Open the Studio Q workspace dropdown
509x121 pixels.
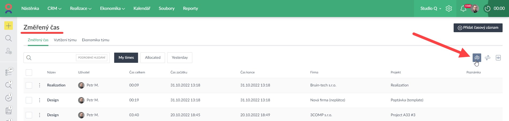click(431, 9)
